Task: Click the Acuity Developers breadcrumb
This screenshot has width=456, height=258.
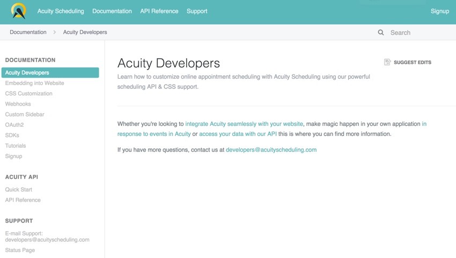Action: [x=85, y=32]
